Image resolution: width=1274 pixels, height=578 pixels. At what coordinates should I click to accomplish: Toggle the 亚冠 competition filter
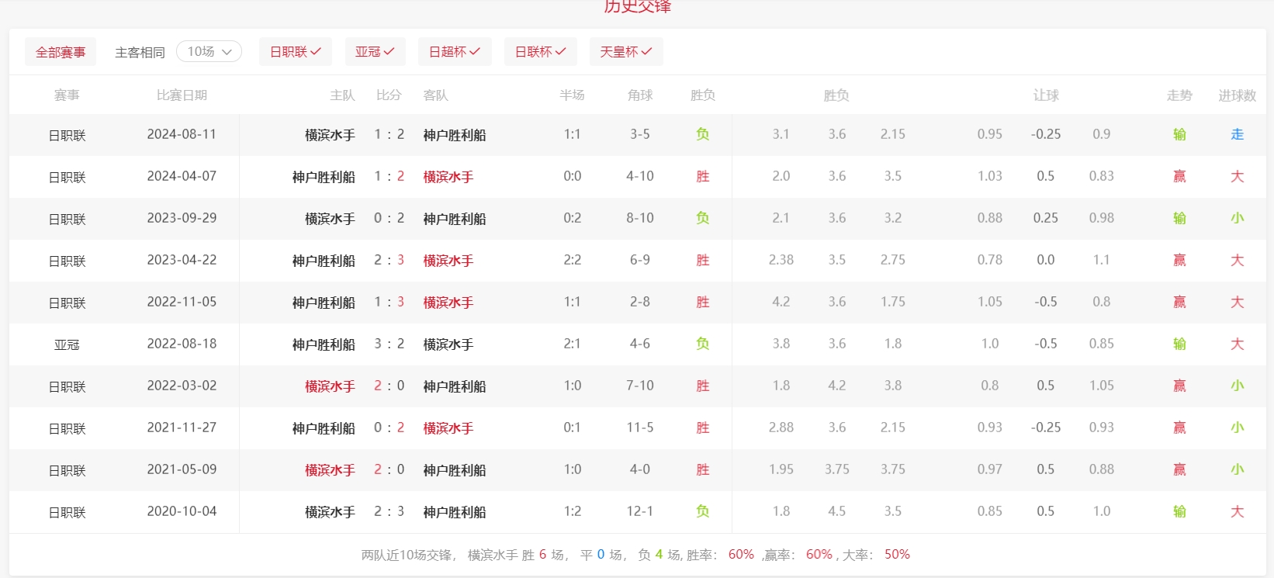pyautogui.click(x=375, y=52)
